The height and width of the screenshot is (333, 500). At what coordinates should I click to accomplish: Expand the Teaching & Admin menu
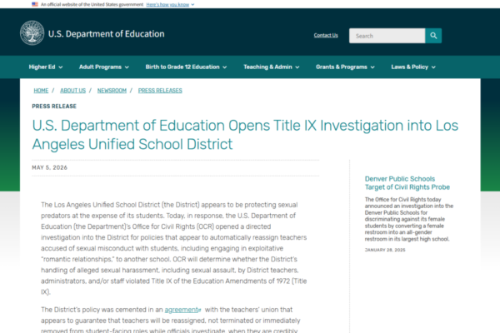(272, 67)
